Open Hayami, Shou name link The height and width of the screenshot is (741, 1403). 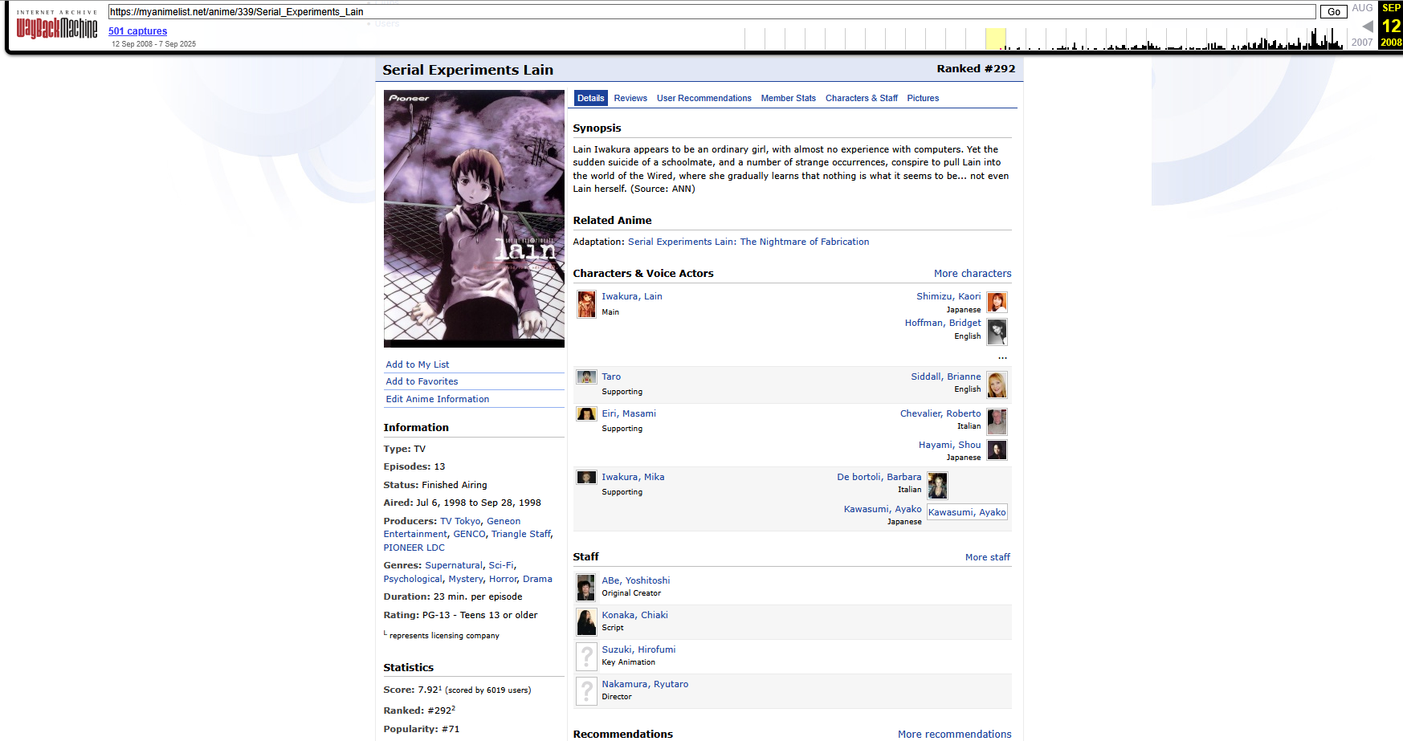pyautogui.click(x=950, y=445)
